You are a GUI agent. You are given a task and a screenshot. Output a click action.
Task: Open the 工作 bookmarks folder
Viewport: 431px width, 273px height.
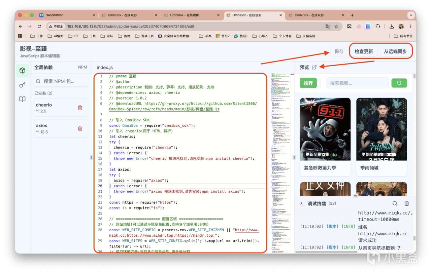click(37, 36)
